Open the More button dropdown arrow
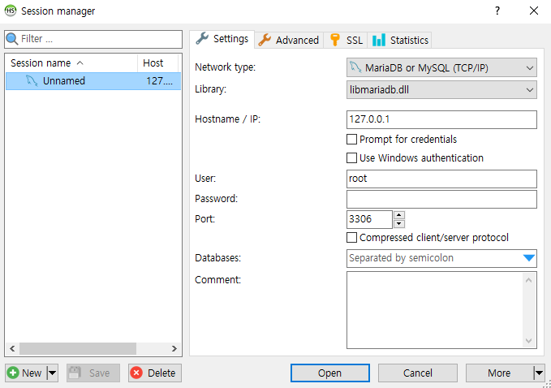The height and width of the screenshot is (388, 551). pos(539,373)
